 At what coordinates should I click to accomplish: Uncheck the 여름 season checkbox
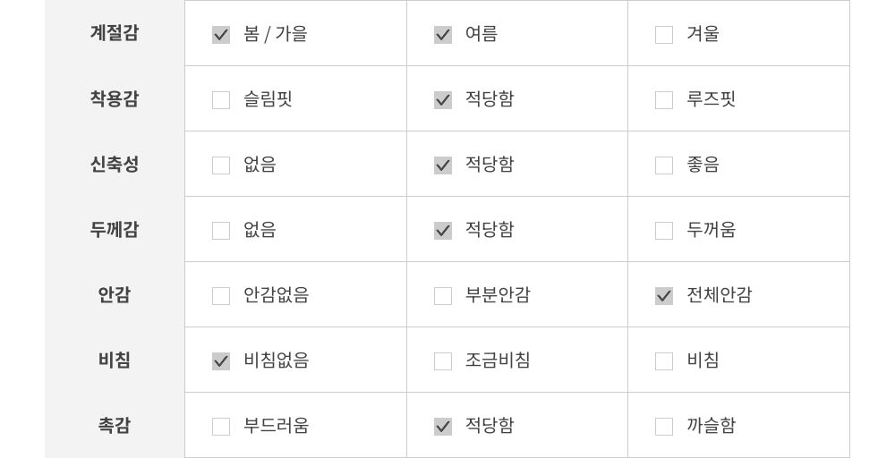coord(443,35)
